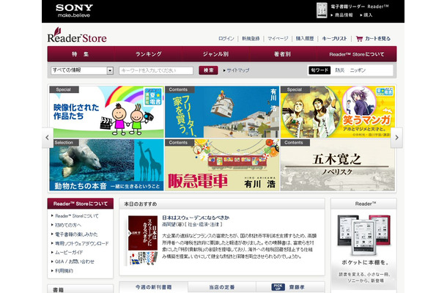Click the 防災 trending keyword

(x=339, y=70)
